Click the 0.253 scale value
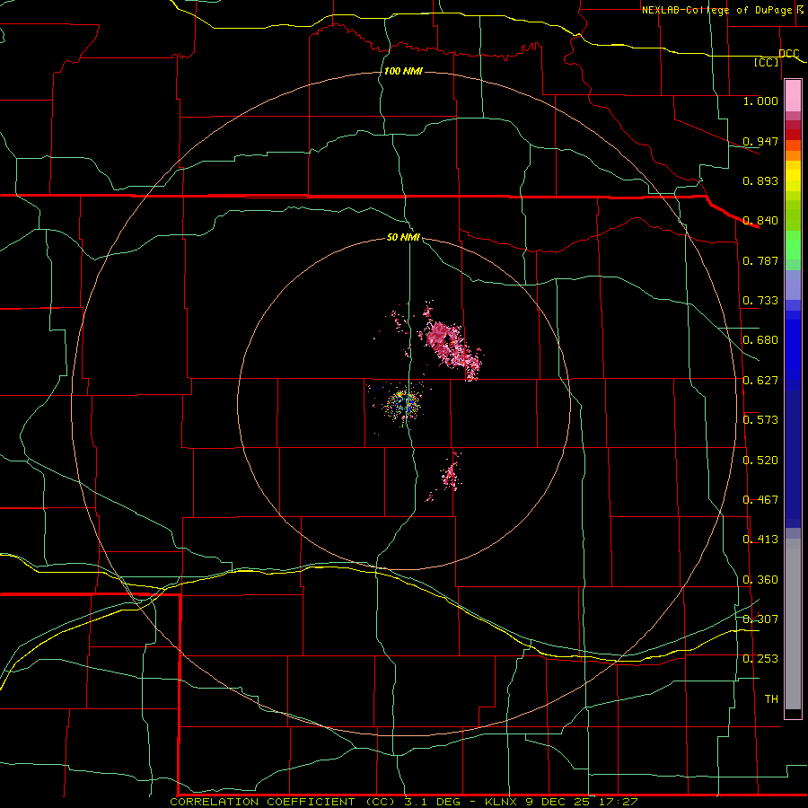The image size is (808, 808). point(760,659)
